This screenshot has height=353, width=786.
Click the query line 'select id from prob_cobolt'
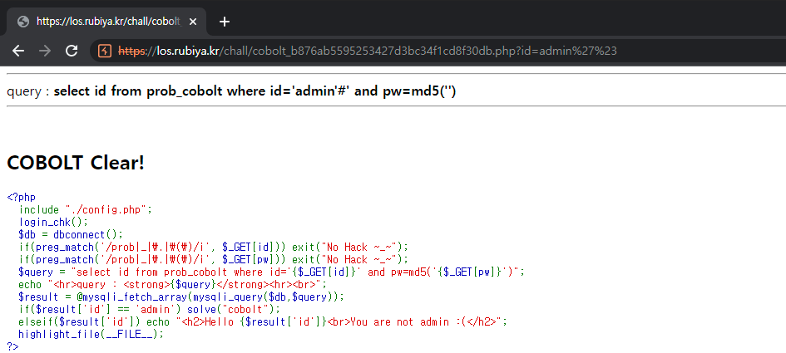click(231, 91)
